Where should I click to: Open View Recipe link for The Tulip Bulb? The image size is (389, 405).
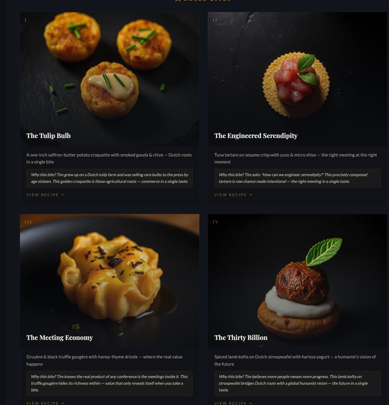[45, 195]
